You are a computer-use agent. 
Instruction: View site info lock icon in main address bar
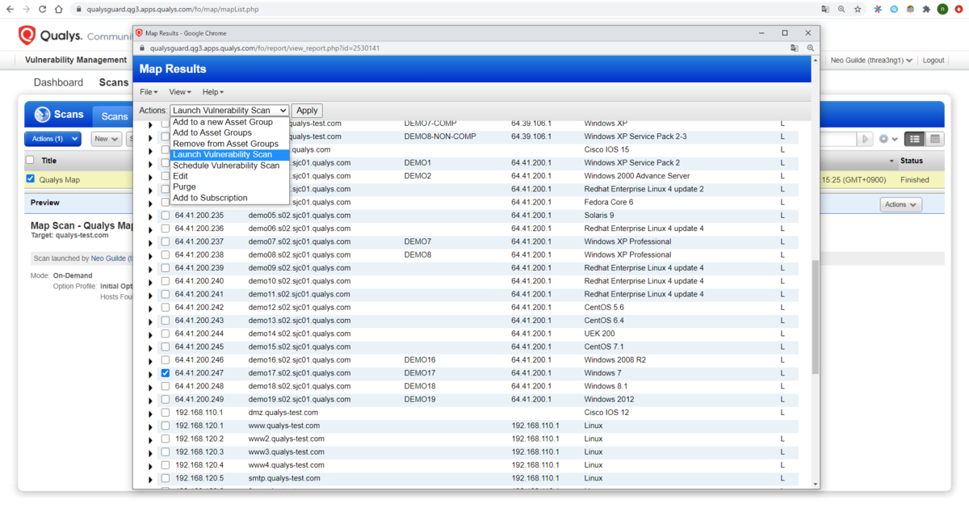(x=78, y=9)
